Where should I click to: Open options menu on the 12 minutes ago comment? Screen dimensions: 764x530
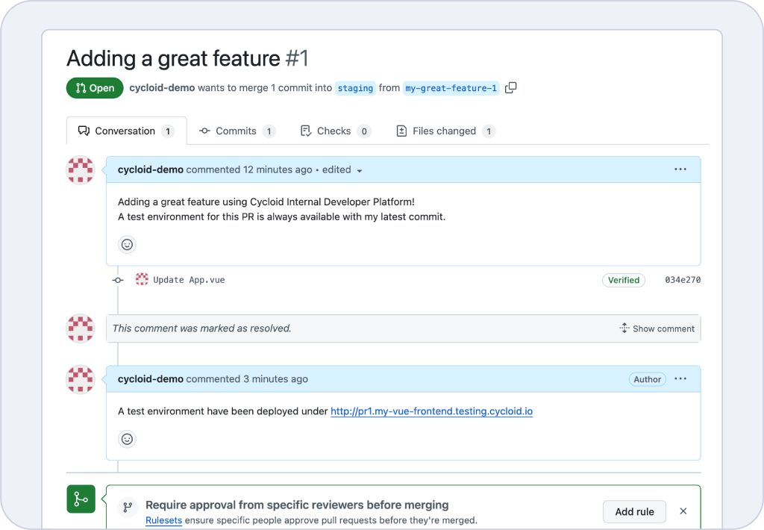point(680,169)
